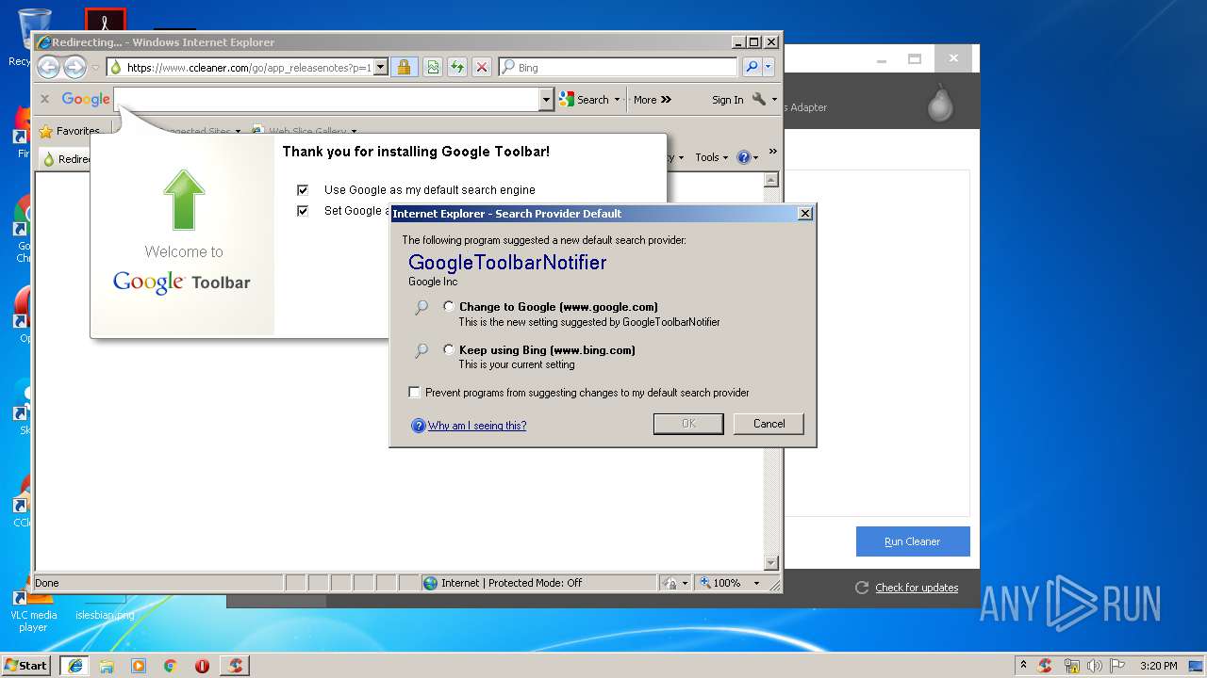Launch Windows Media Player from taskbar
The height and width of the screenshot is (678, 1207).
[139, 666]
